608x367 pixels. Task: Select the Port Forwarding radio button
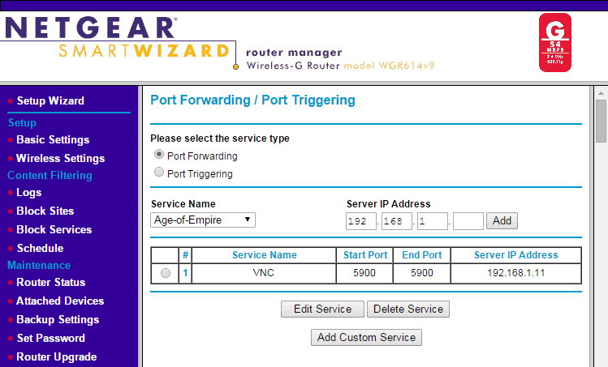point(159,155)
